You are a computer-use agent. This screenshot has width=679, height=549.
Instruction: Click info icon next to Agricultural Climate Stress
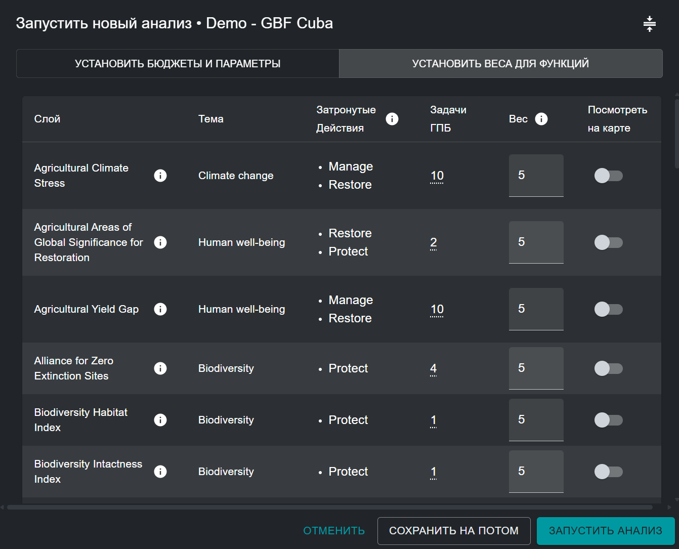tap(160, 176)
